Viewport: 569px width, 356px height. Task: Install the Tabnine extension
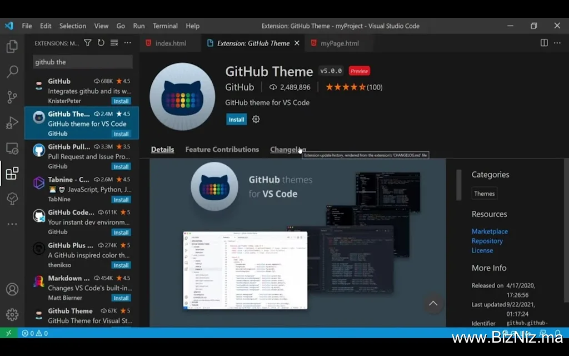[x=121, y=200]
